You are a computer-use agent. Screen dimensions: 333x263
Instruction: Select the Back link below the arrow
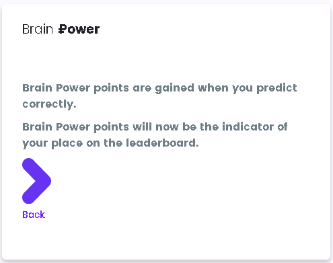tap(34, 215)
